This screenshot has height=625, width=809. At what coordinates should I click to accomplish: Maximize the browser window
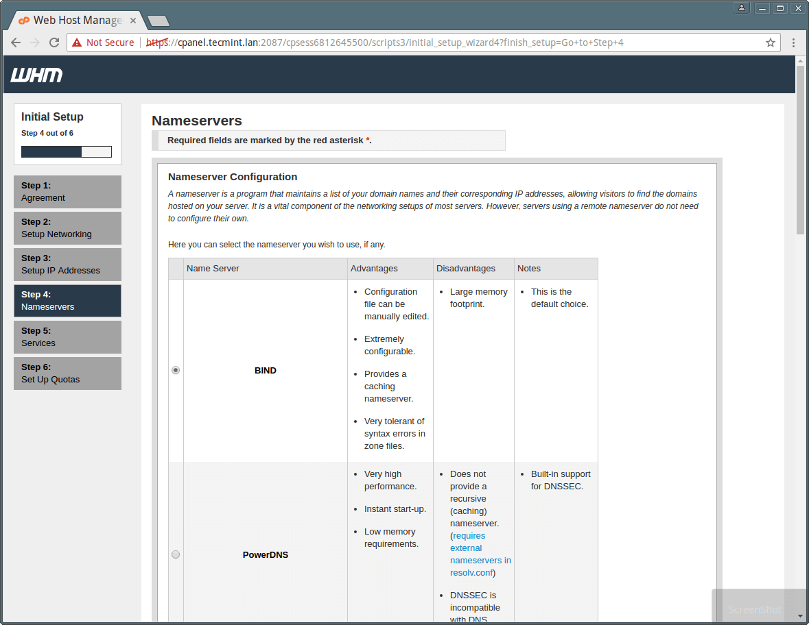pos(780,8)
